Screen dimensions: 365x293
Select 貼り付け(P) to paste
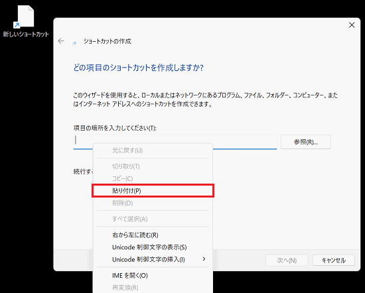[x=153, y=191]
